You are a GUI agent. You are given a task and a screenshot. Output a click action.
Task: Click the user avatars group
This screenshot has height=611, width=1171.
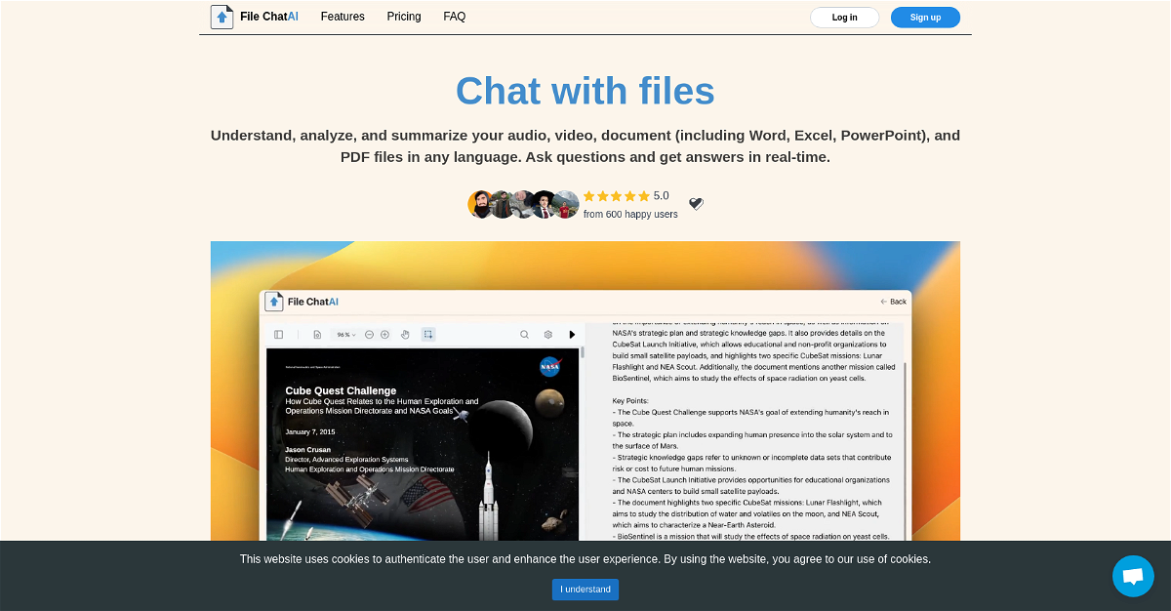524,204
